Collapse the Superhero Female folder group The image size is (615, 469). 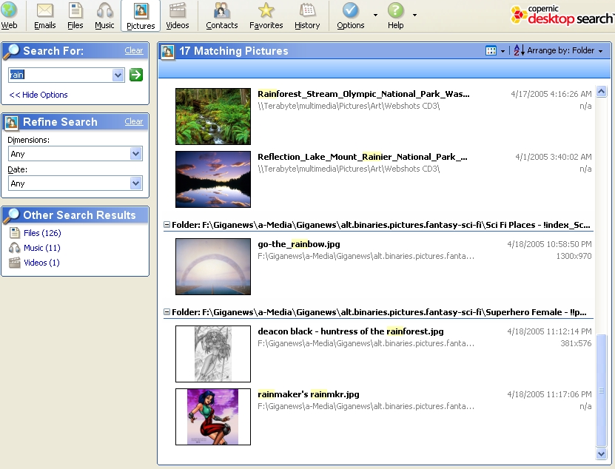(x=167, y=312)
